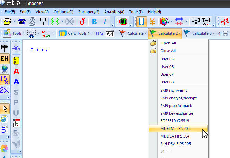Click Open All in Calculate 2 menu
Viewport: 230px width, 158px height.
pyautogui.click(x=168, y=43)
